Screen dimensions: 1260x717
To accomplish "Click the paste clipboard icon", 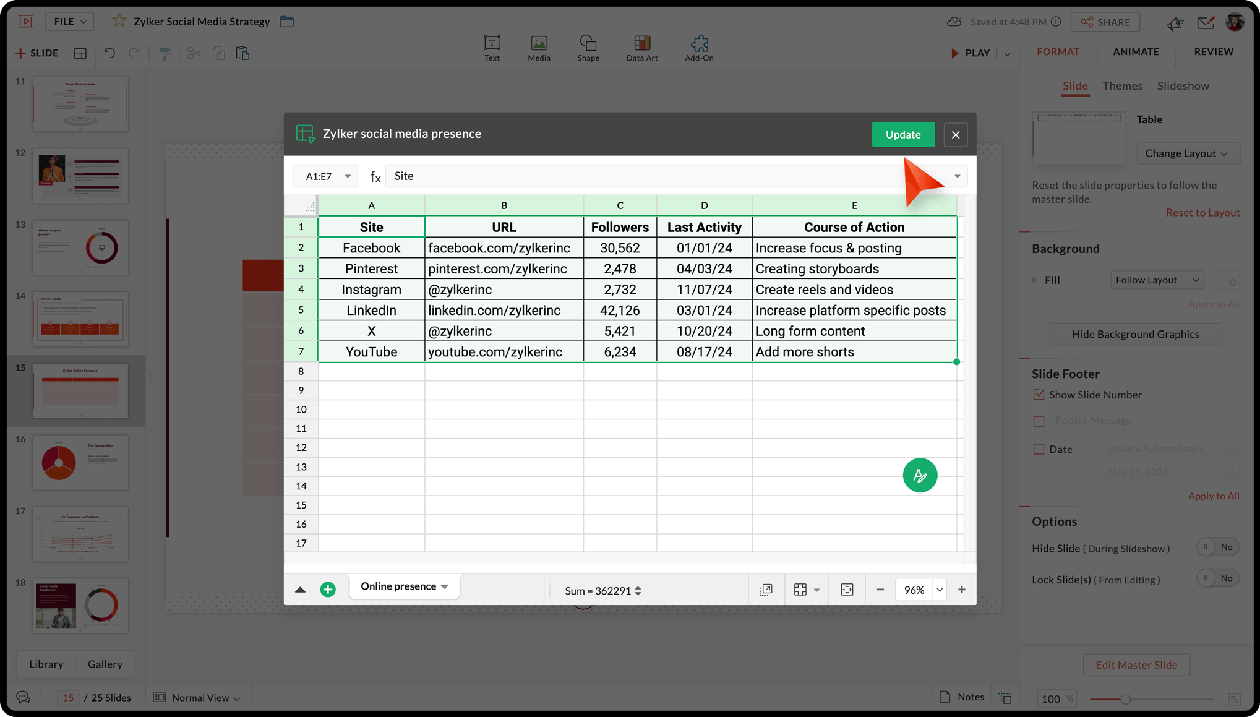I will point(242,53).
